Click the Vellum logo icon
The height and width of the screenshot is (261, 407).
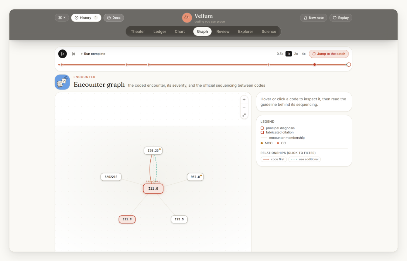pyautogui.click(x=187, y=18)
